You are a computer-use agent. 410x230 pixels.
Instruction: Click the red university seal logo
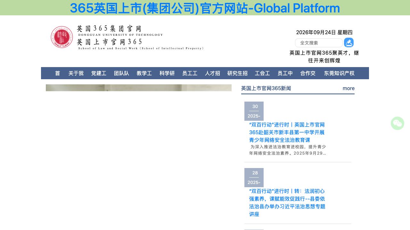click(x=62, y=37)
